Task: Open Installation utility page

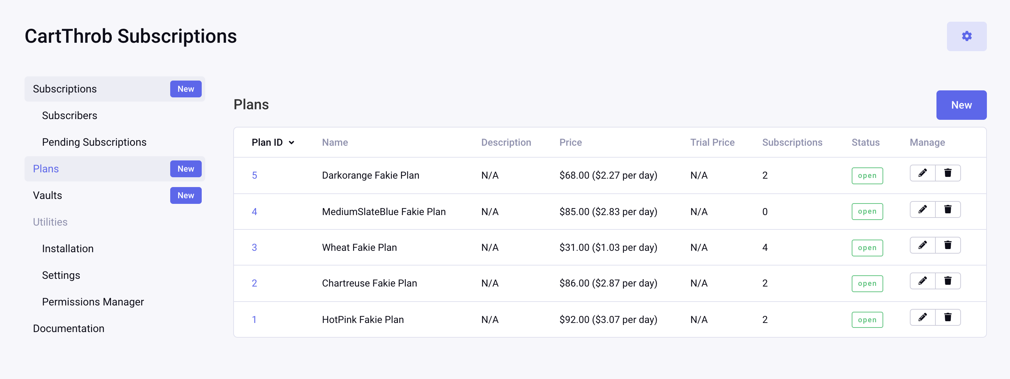Action: point(68,249)
